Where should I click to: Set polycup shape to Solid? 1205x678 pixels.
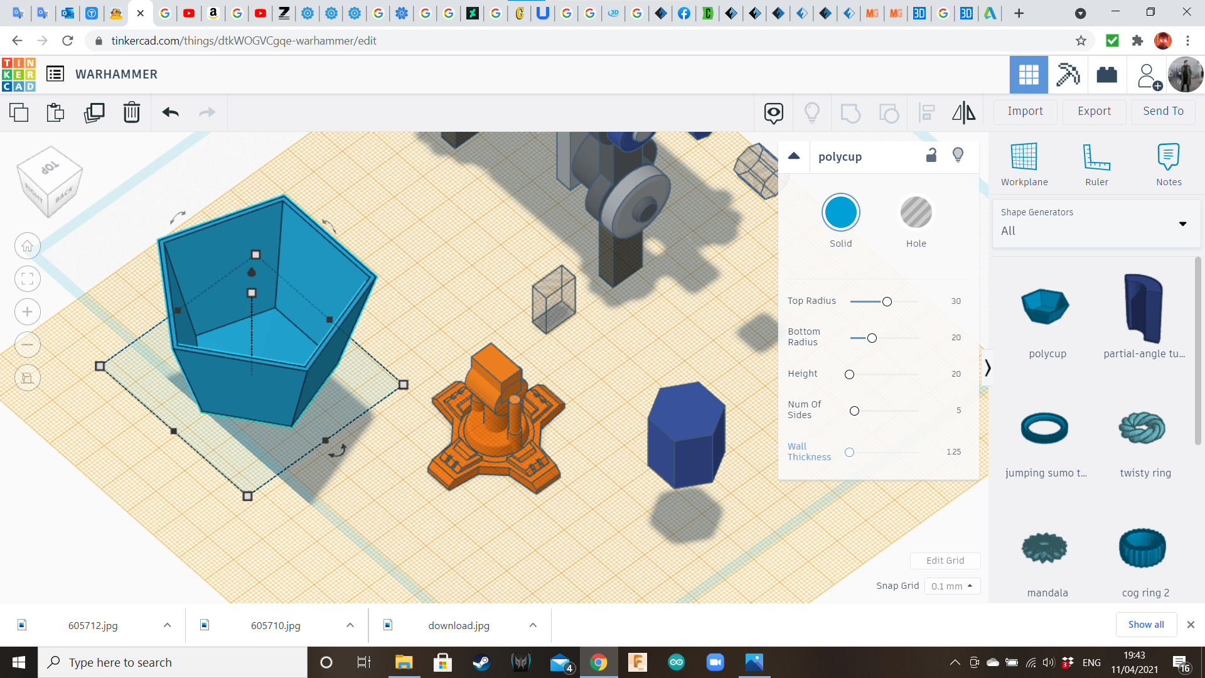(840, 213)
